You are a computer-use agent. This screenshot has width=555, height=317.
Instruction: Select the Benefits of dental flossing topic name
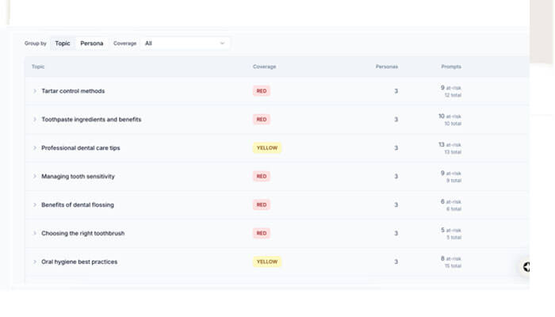pyautogui.click(x=78, y=204)
